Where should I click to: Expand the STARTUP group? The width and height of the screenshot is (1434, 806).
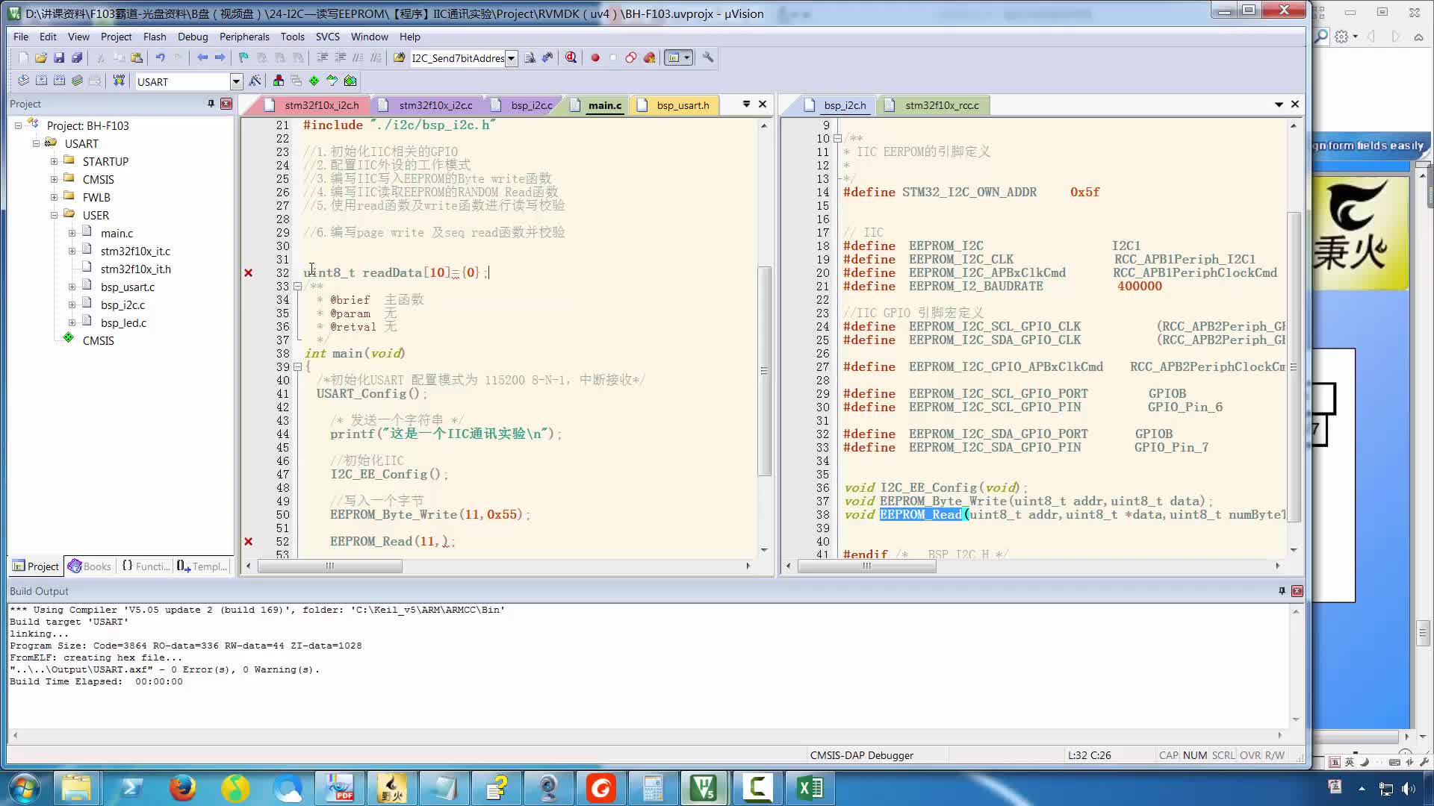pos(54,161)
